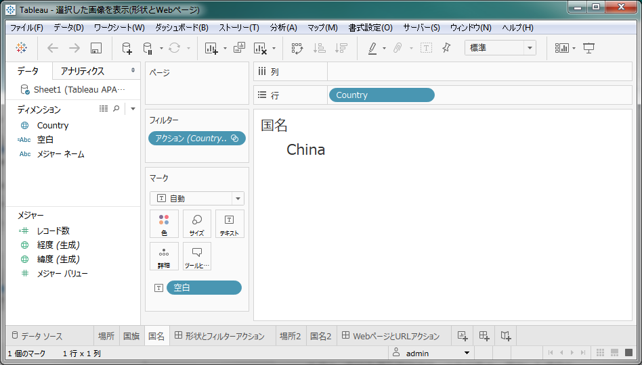Open the Tooltip mark card

click(197, 256)
